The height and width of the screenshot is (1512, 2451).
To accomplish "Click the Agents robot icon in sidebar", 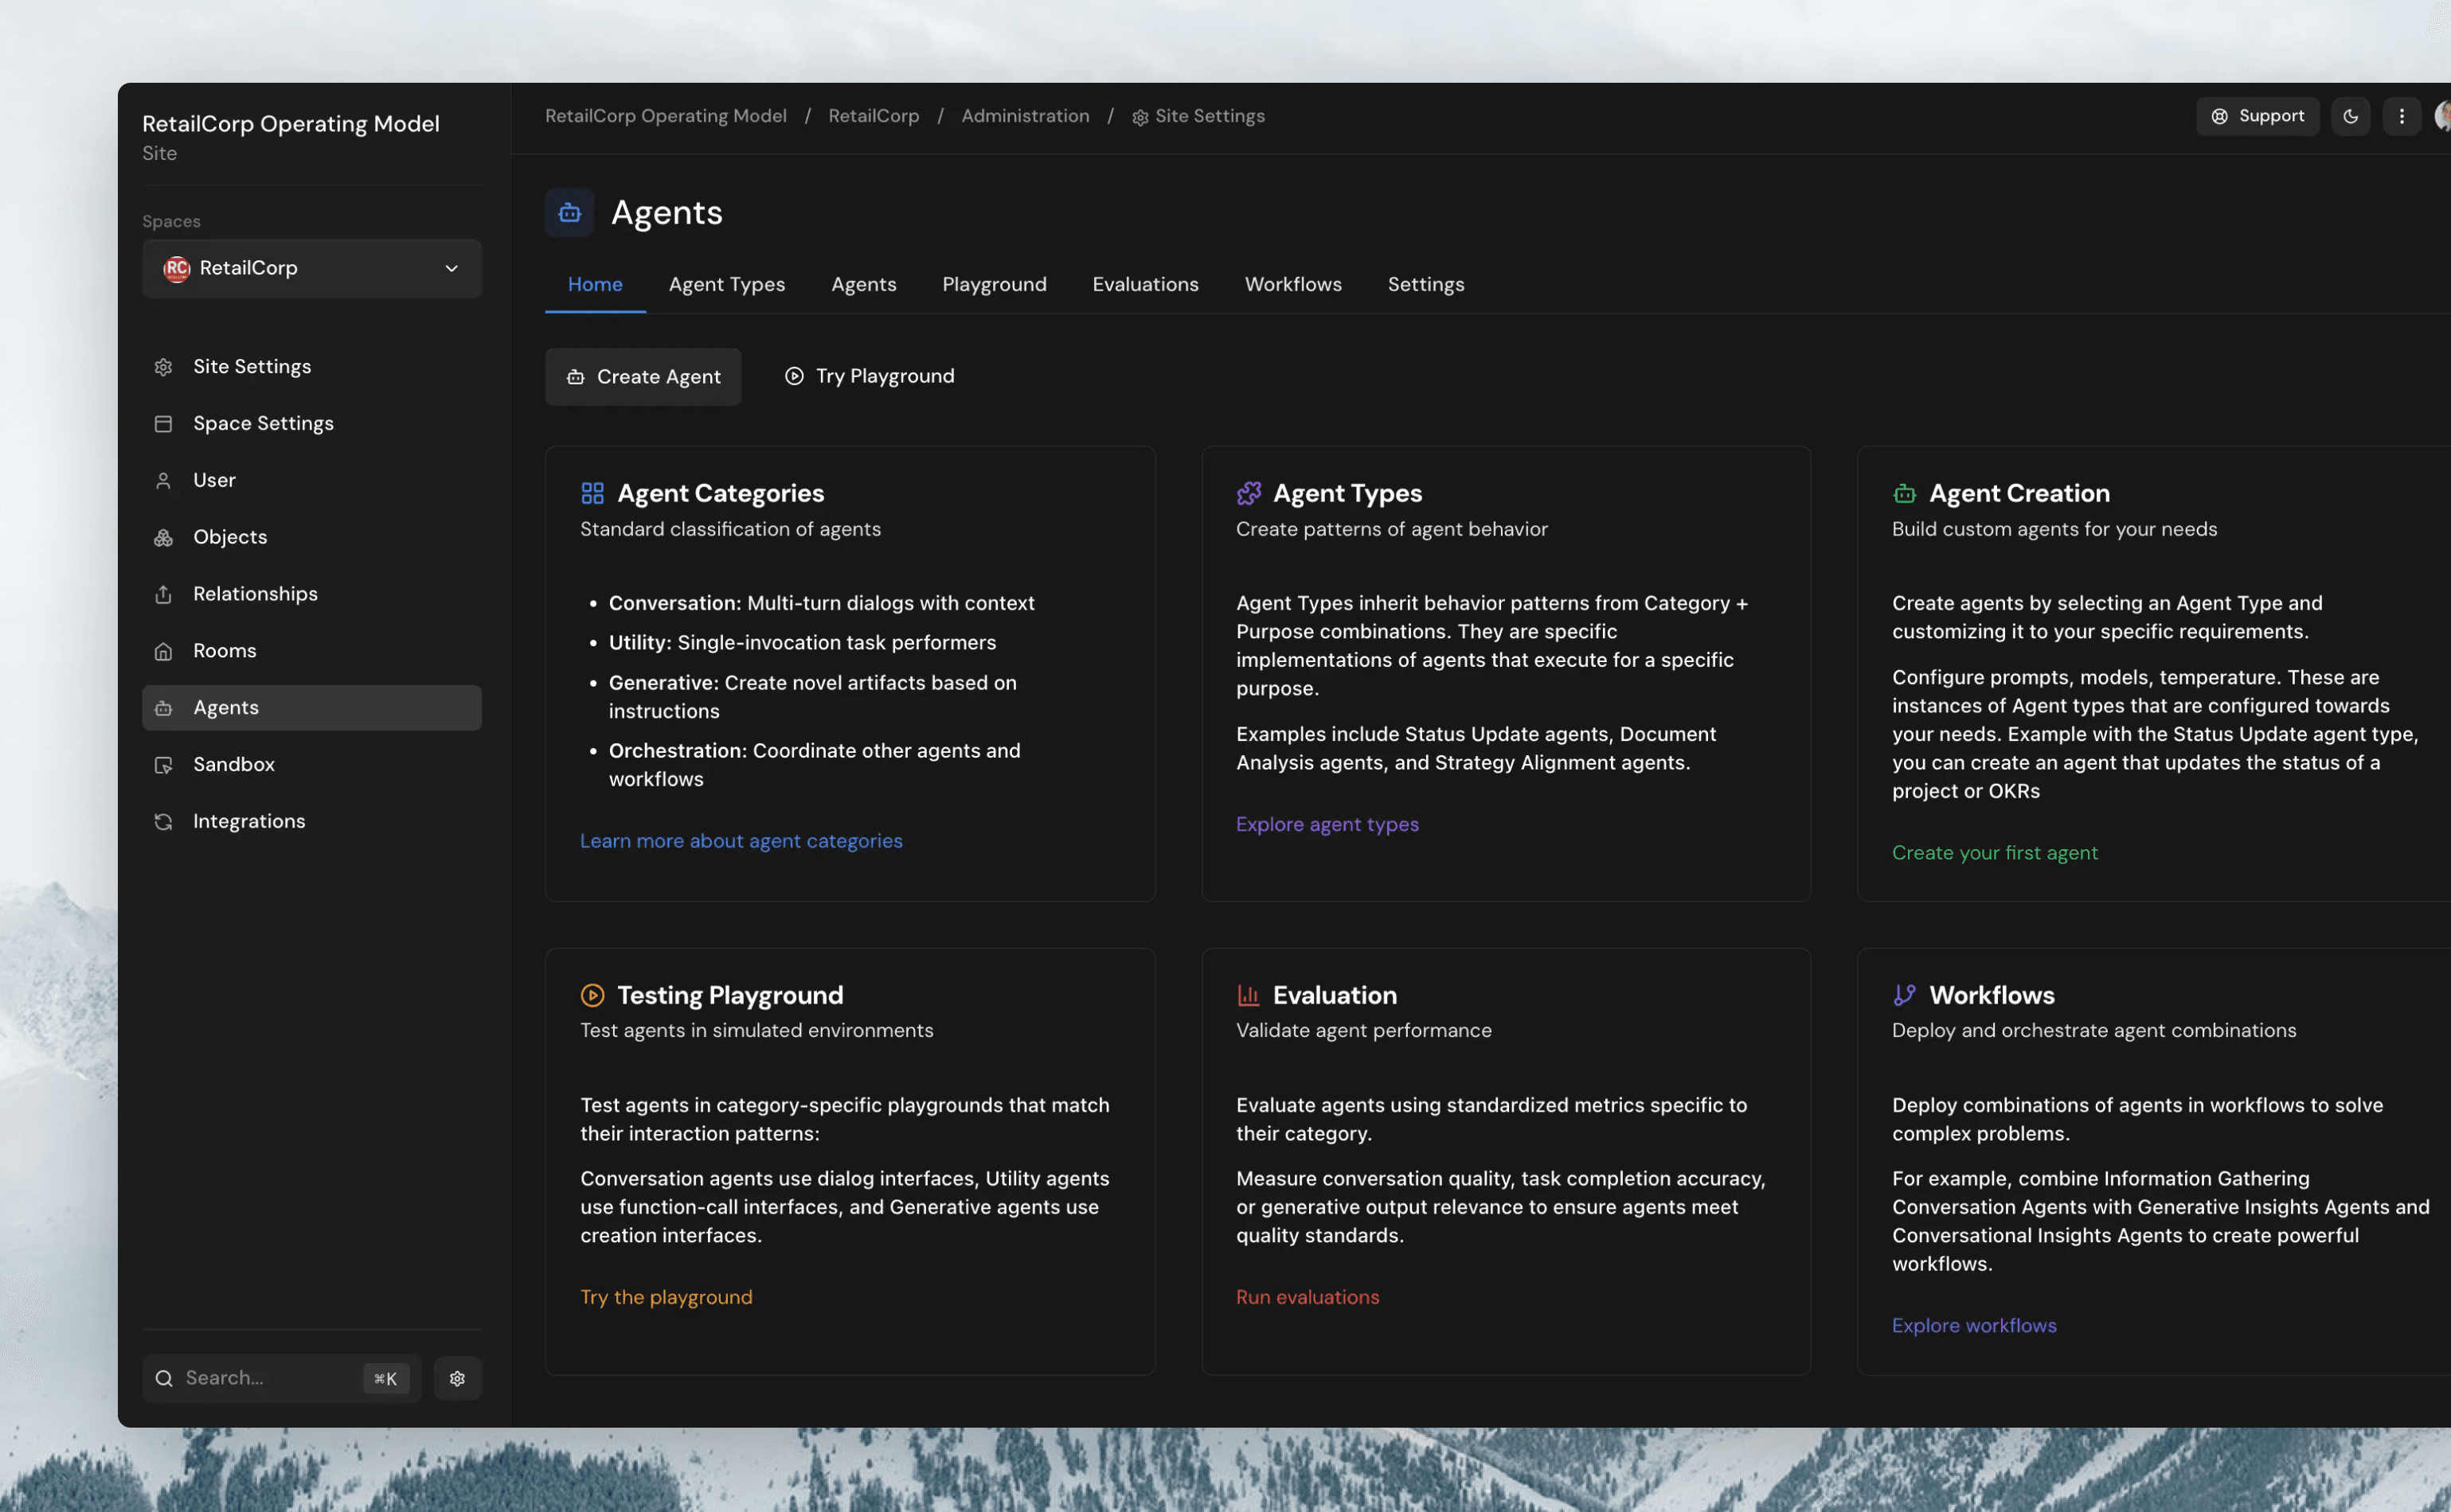I will tap(164, 708).
